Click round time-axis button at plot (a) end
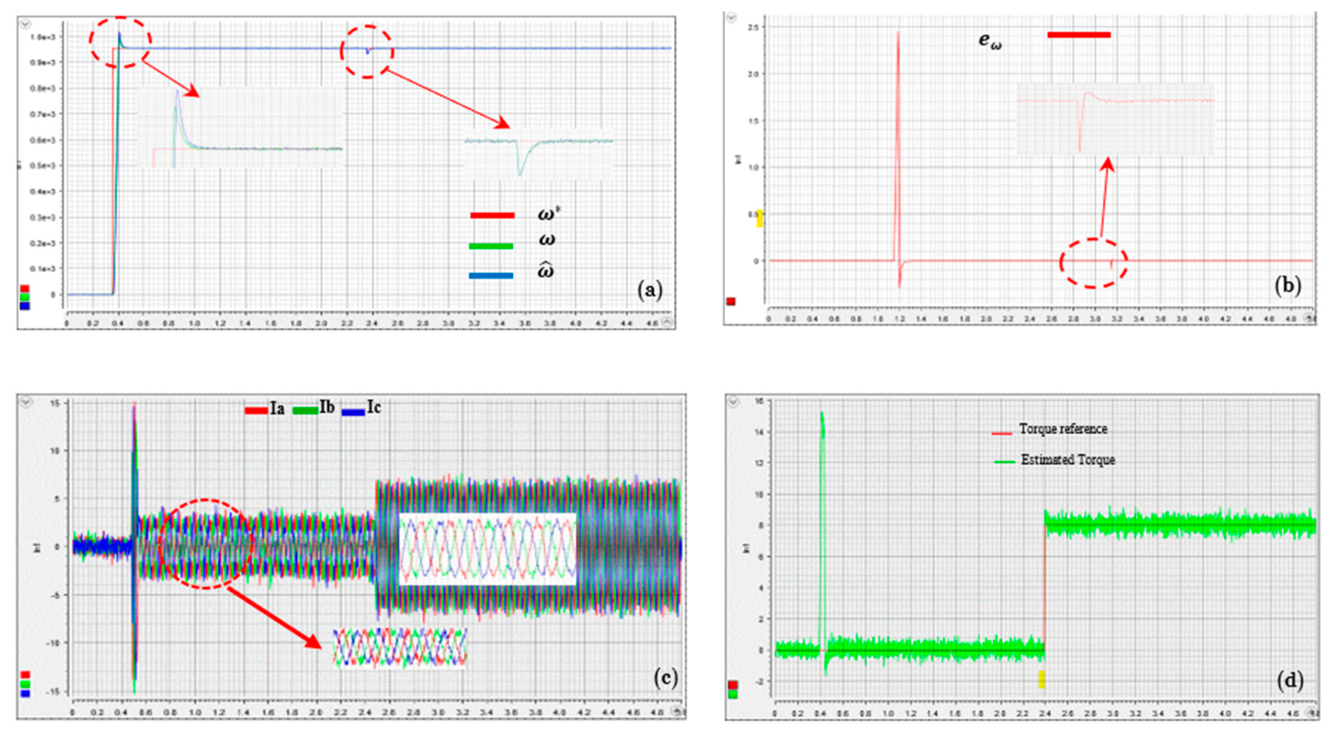 coord(667,322)
